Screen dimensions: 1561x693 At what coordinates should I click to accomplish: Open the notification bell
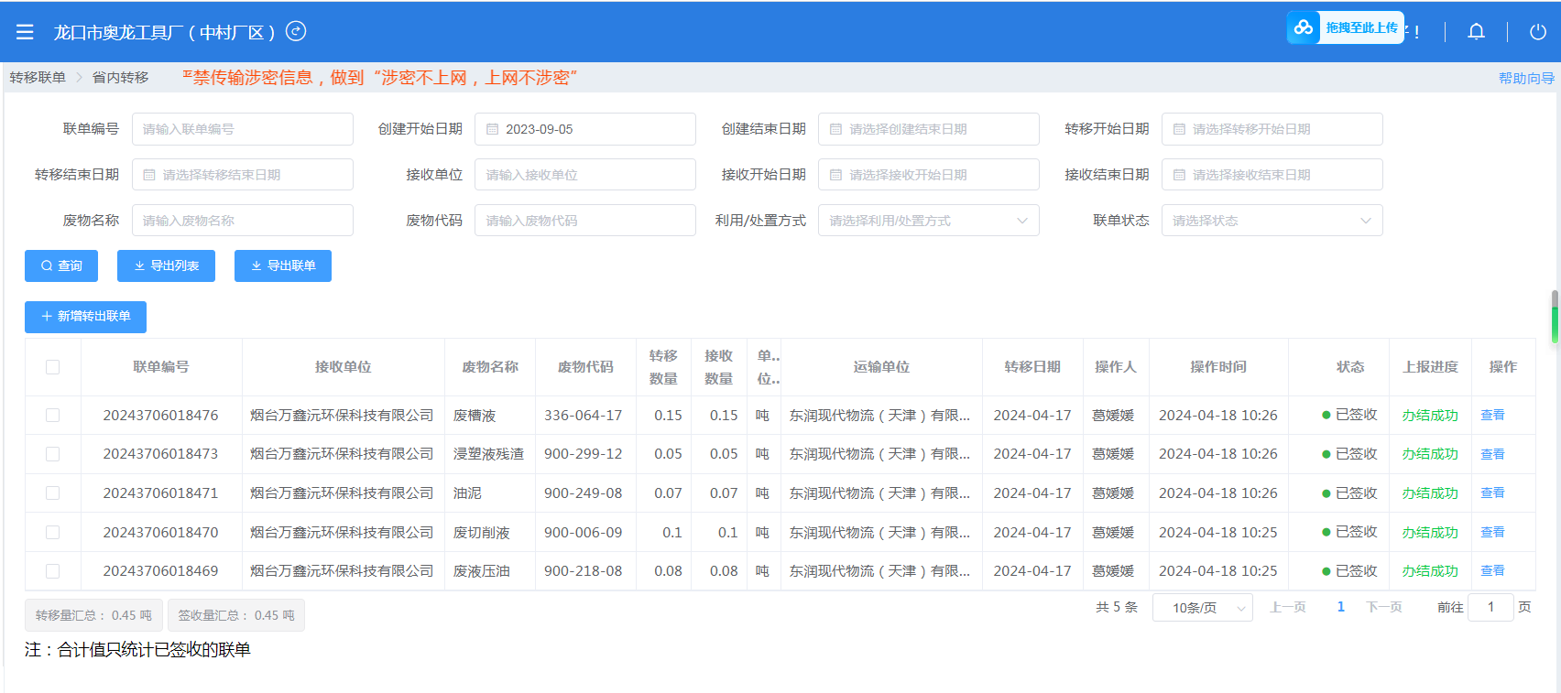click(x=1476, y=32)
